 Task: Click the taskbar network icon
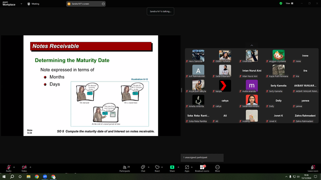pyautogui.click(x=294, y=176)
